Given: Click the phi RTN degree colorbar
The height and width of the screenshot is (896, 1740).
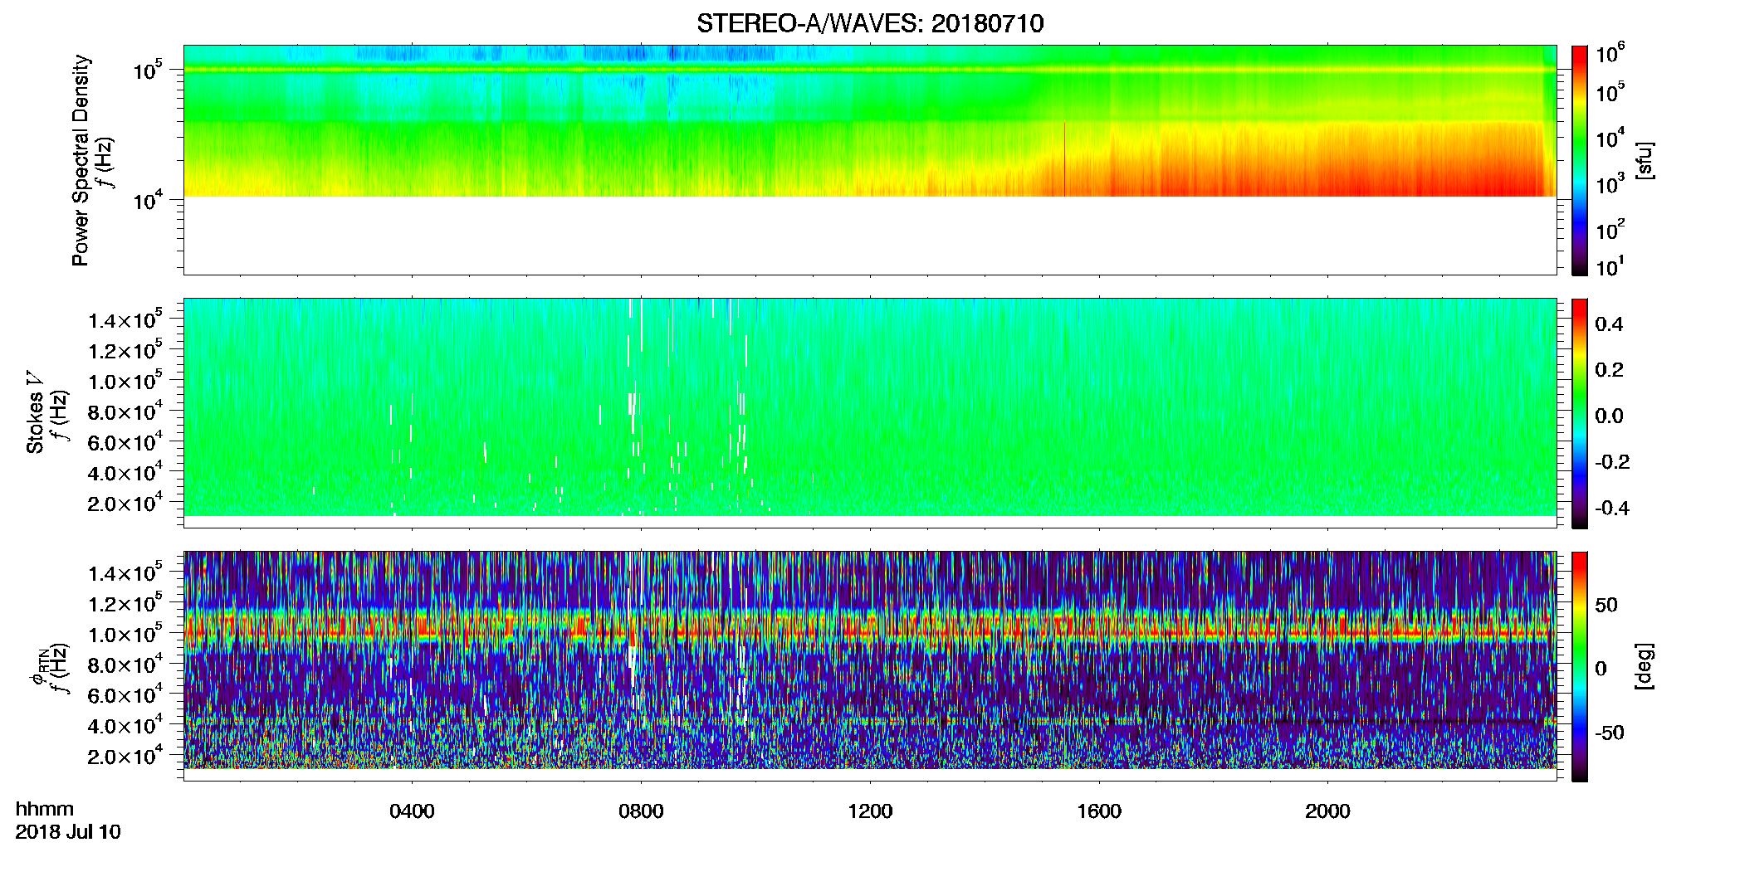Looking at the screenshot, I should (1580, 666).
